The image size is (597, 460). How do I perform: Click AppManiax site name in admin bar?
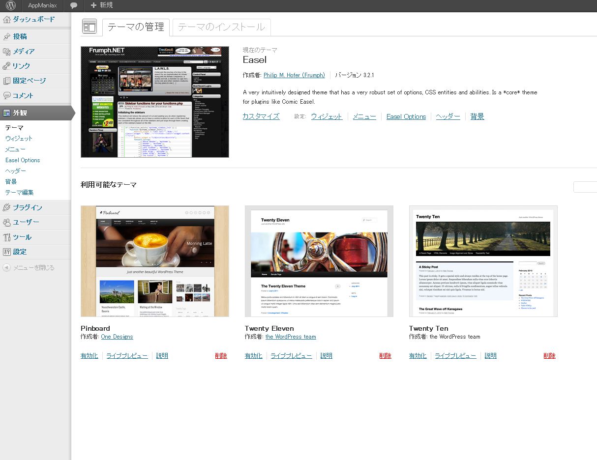point(42,5)
